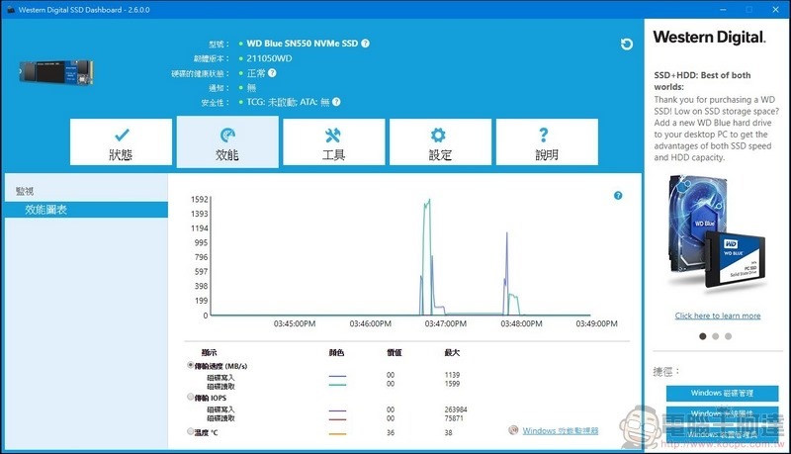Click the Windows 磁碟管理 shortcut button
Image resolution: width=791 pixels, height=454 pixels.
[x=722, y=393]
